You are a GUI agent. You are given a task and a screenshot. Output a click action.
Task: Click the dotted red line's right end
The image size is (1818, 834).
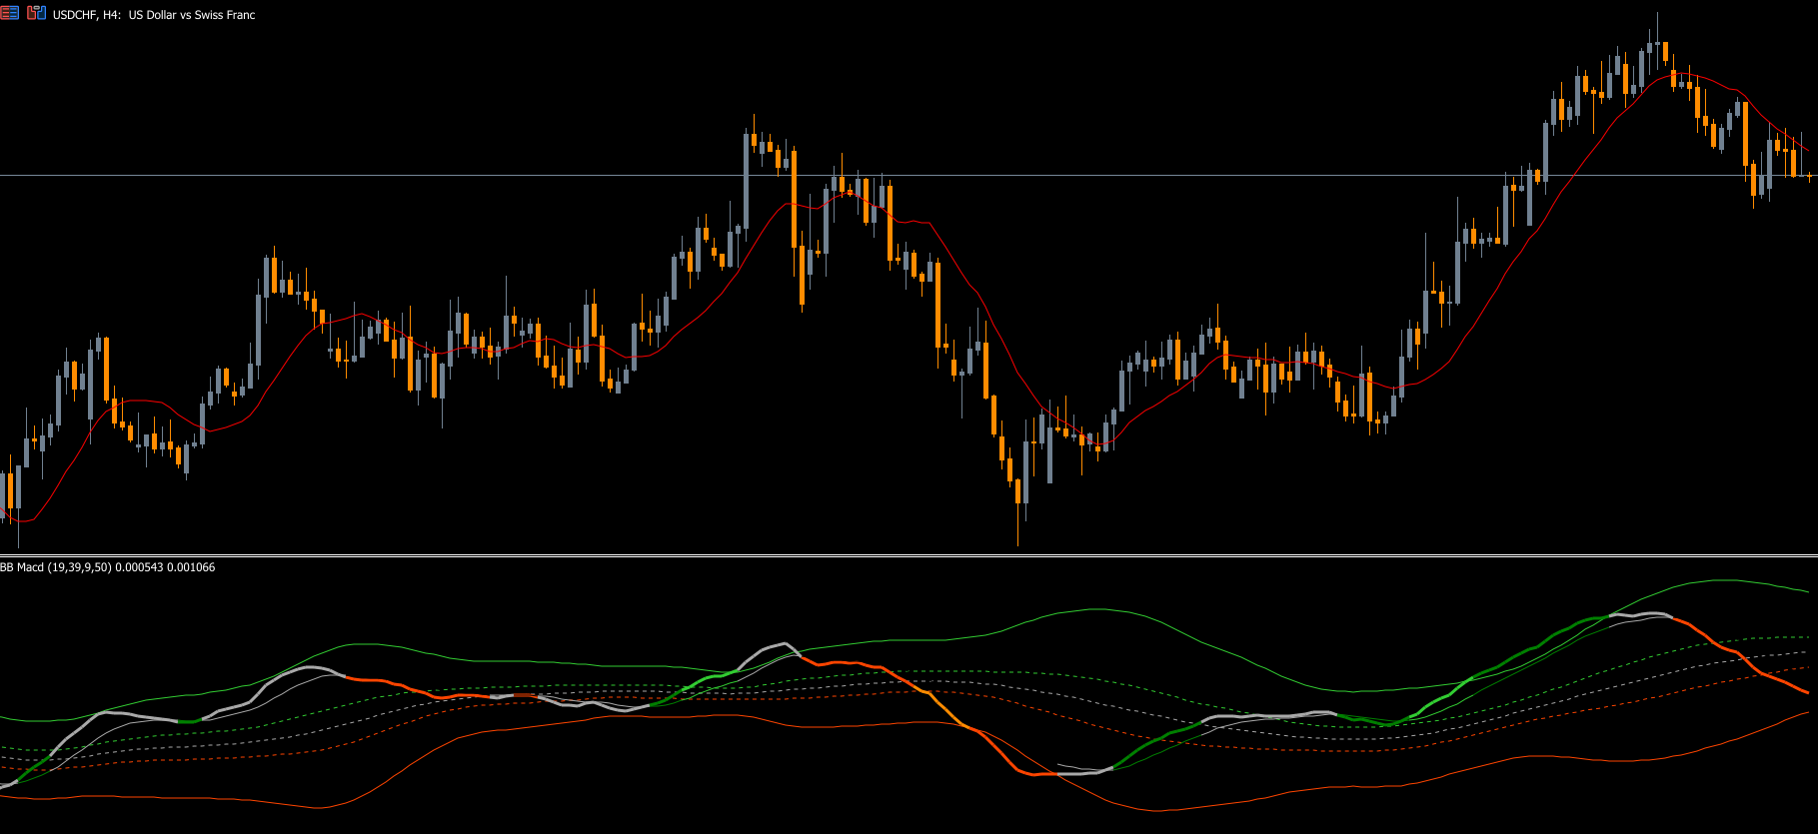[1807, 667]
